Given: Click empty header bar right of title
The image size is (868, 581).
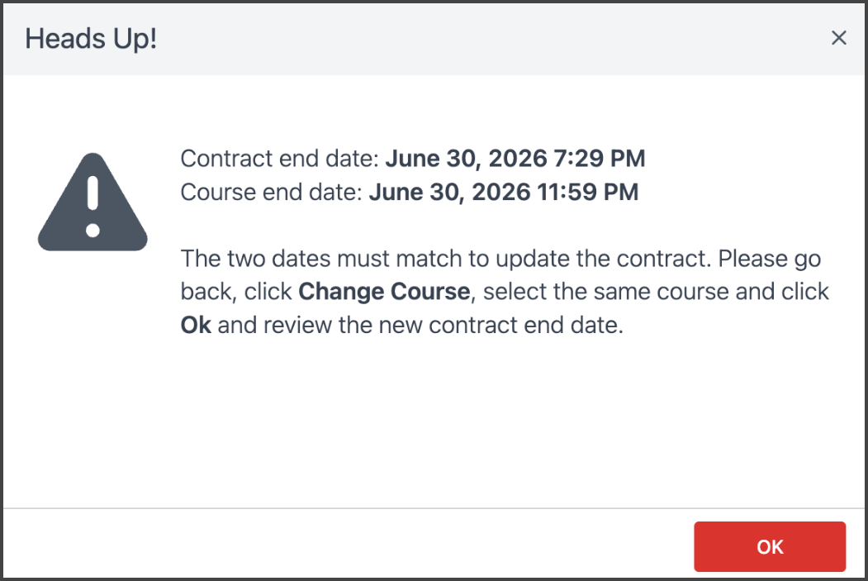Looking at the screenshot, I should point(496,39).
